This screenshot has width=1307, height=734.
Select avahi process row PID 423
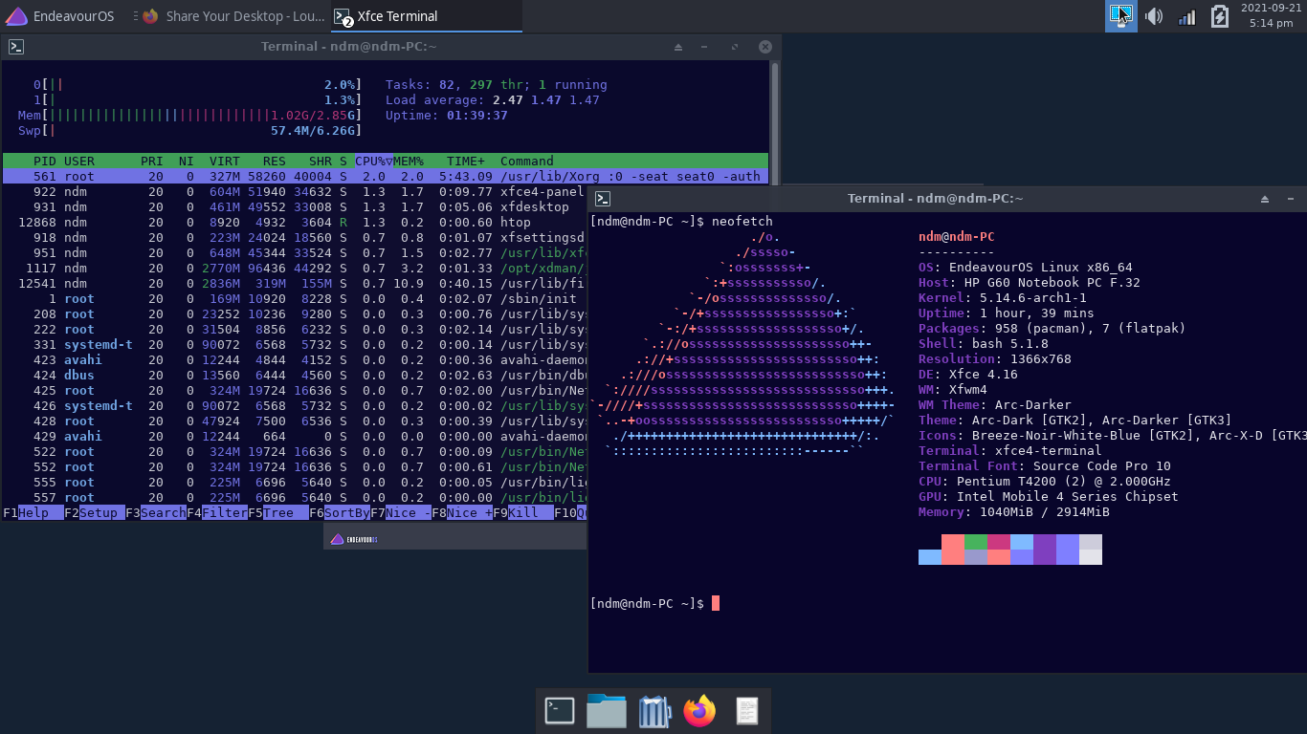(295, 359)
